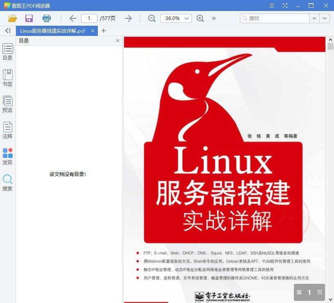Print the PDF with the printer icon
This screenshot has width=334, height=303.
click(46, 18)
